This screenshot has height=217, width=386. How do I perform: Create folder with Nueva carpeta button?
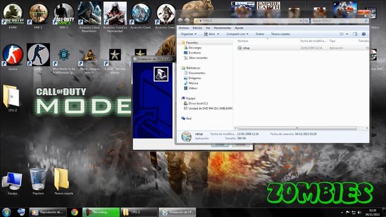(280, 34)
